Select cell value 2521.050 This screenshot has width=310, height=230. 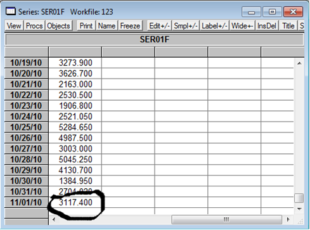(x=75, y=117)
